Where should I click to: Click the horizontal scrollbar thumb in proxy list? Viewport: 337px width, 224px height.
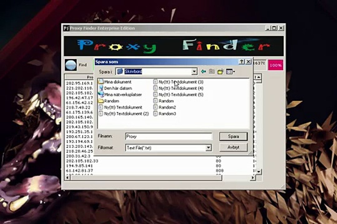pos(146,178)
